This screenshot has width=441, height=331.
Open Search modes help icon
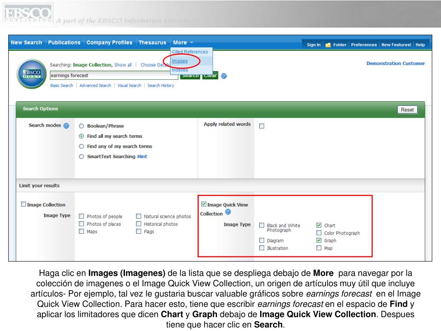[66, 126]
